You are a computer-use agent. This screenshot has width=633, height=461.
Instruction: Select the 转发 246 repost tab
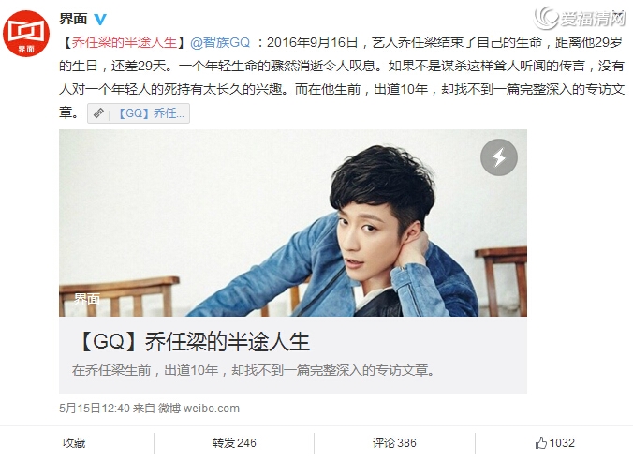tap(234, 443)
